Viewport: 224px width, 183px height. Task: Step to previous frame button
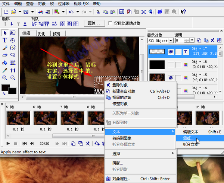[x=32, y=144]
